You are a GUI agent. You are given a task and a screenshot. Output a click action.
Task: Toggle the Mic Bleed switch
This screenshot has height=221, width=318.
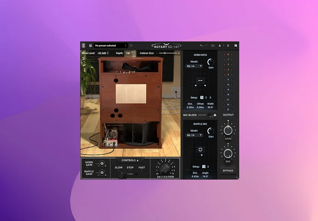tap(212, 115)
